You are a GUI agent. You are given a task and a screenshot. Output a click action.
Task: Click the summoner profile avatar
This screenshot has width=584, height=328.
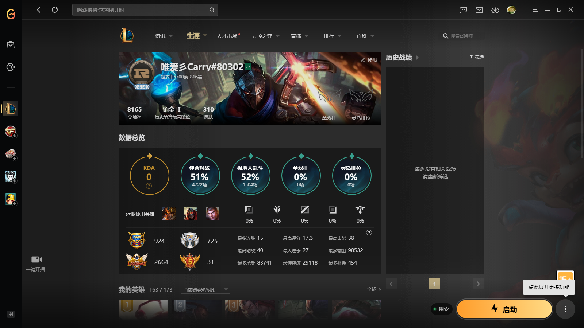click(142, 74)
